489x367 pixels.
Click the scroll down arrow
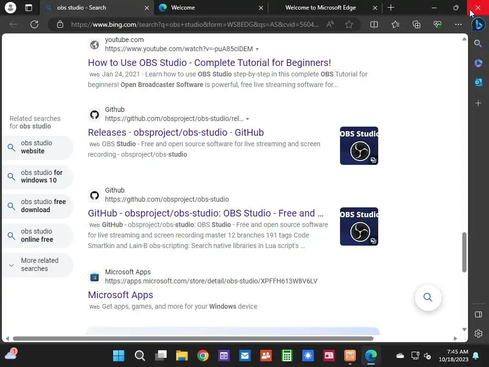(x=464, y=330)
